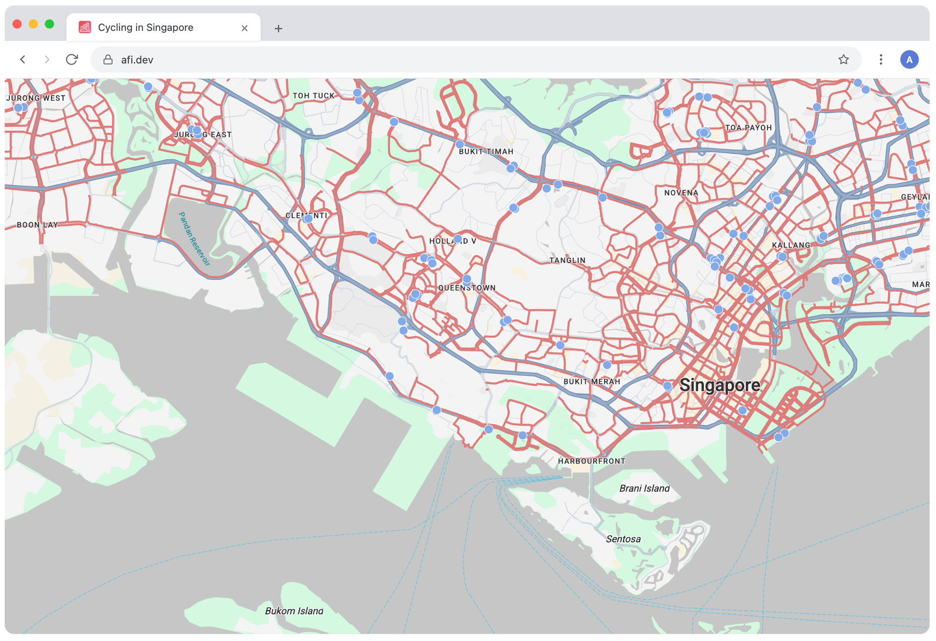Reload the afi.dev page
Screen dimensions: 936x641
pyautogui.click(x=72, y=59)
